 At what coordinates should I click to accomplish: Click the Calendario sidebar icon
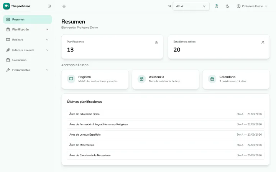(x=8, y=60)
